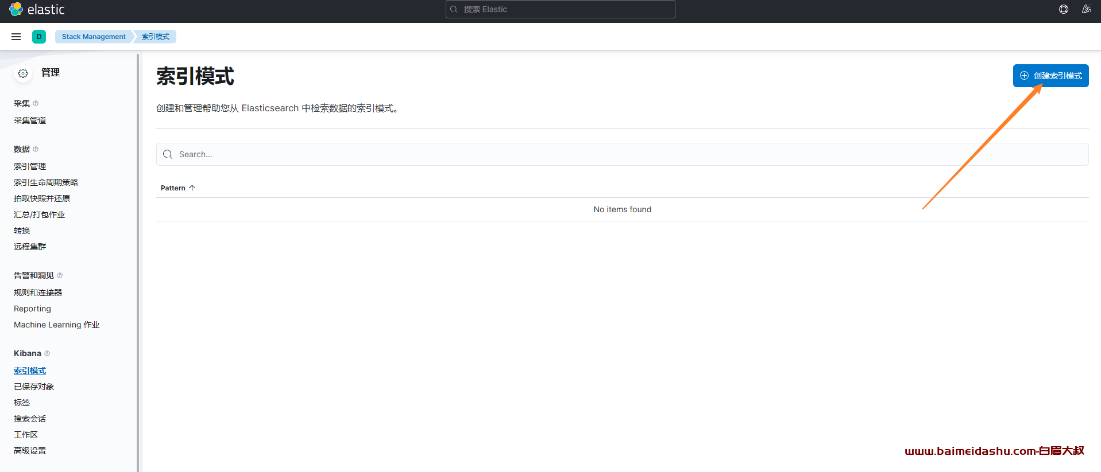Screen dimensions: 1101x472
Task: Sort by the Pattern column arrow
Action: click(192, 188)
